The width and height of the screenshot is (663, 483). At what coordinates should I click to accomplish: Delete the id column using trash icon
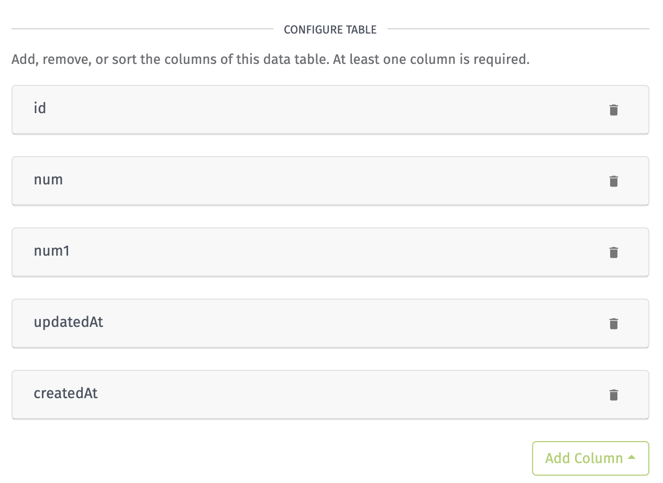click(x=614, y=110)
